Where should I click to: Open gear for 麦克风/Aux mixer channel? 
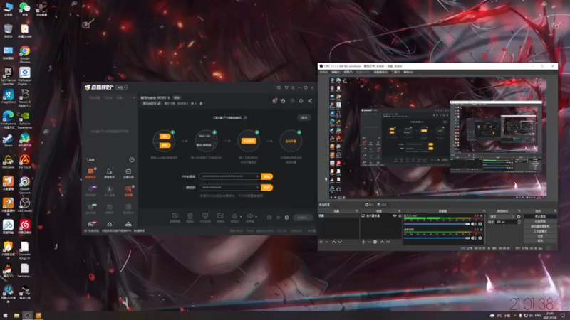(x=480, y=224)
